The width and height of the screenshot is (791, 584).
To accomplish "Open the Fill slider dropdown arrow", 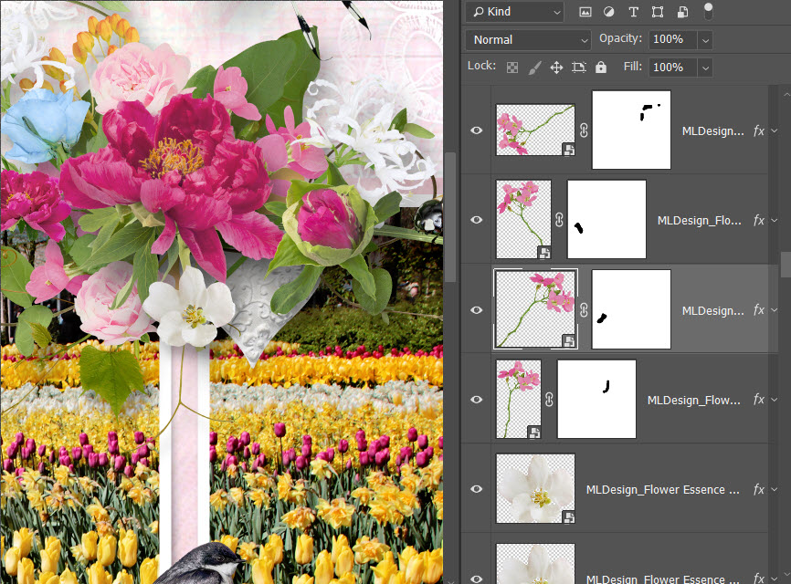I will (705, 68).
